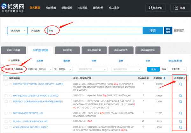Filter by 非洲 region

pyautogui.click(x=148, y=60)
